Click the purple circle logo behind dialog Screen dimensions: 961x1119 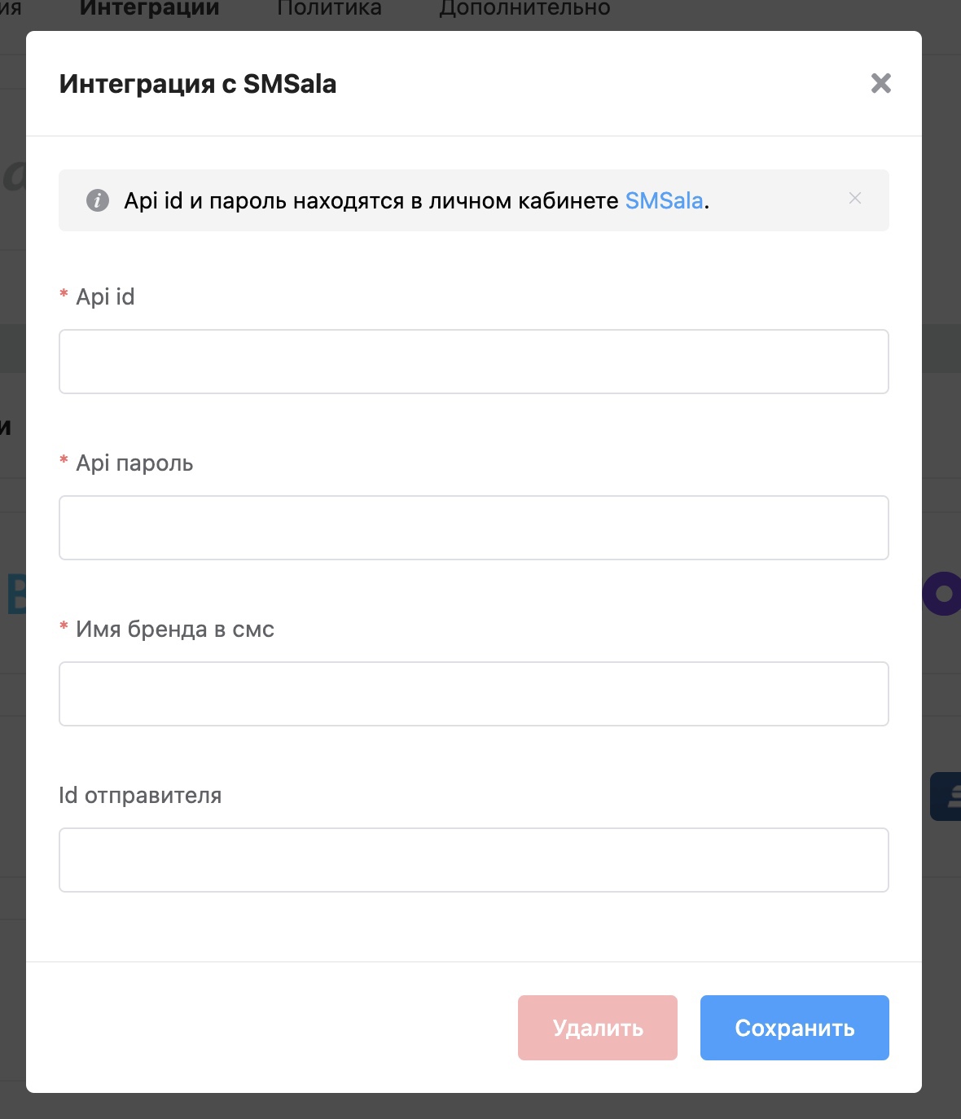click(942, 594)
